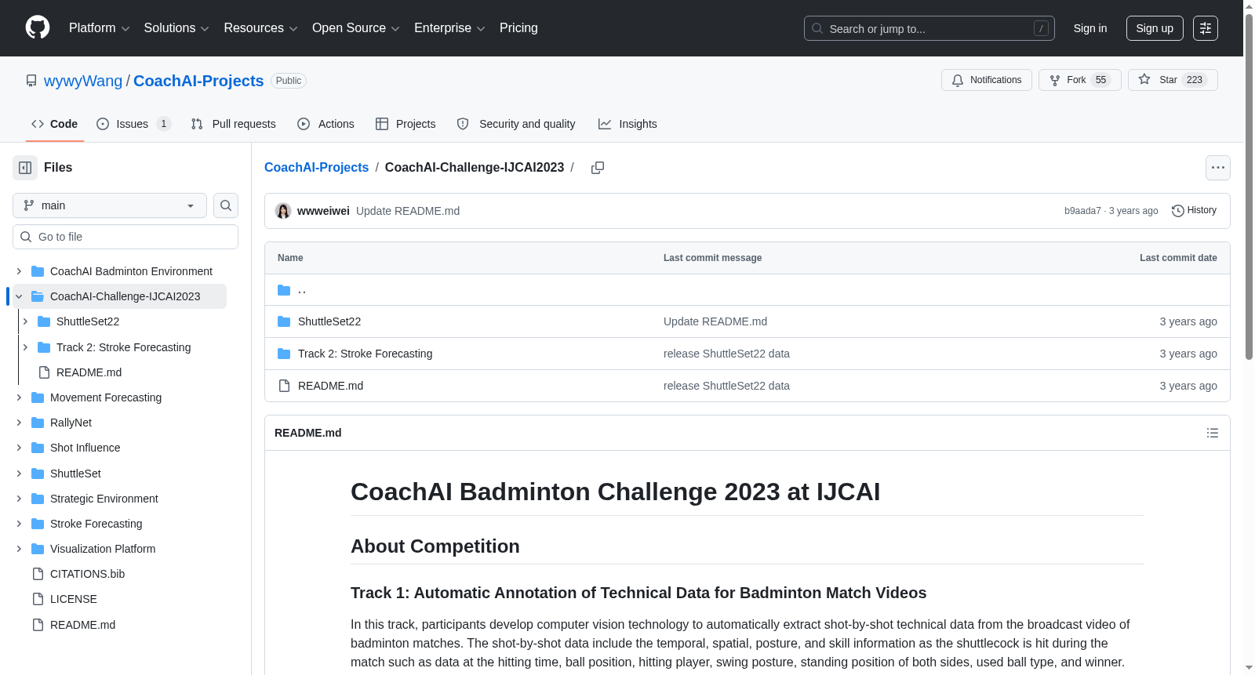1255x675 pixels.
Task: Expand the RallyNet folder
Action: [19, 423]
